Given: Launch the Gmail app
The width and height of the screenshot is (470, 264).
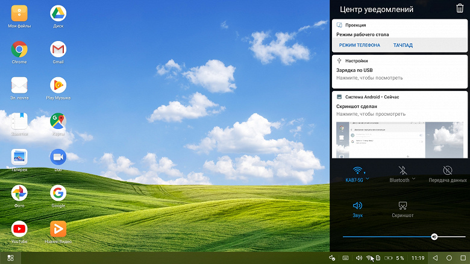Looking at the screenshot, I should (x=58, y=49).
